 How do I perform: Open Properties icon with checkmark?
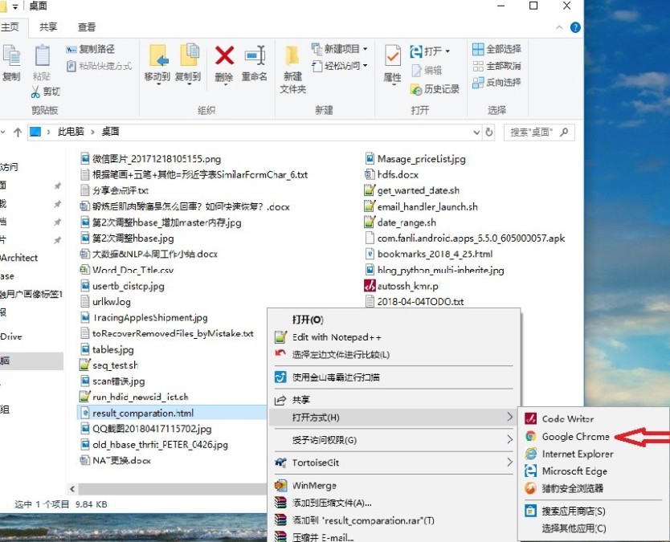click(x=392, y=55)
